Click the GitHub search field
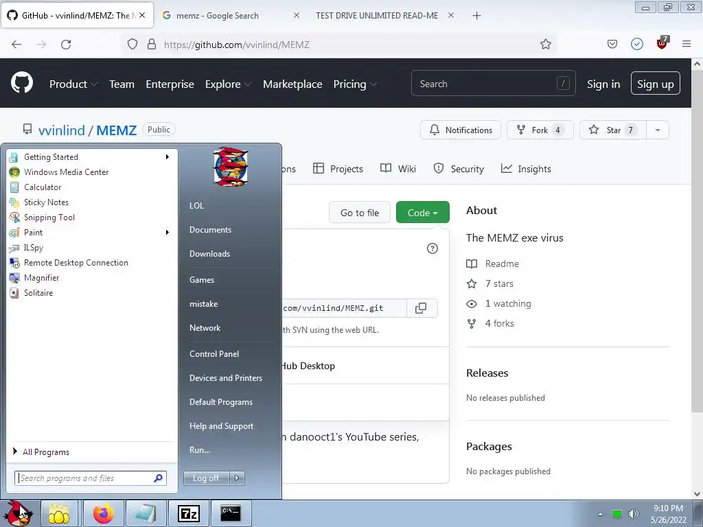Image resolution: width=703 pixels, height=527 pixels. tap(493, 83)
